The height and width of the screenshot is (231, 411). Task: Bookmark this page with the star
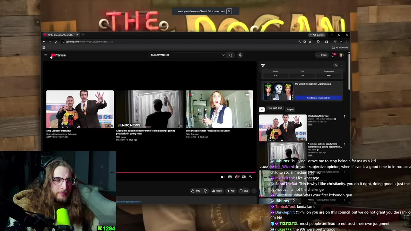pyautogui.click(x=310, y=42)
